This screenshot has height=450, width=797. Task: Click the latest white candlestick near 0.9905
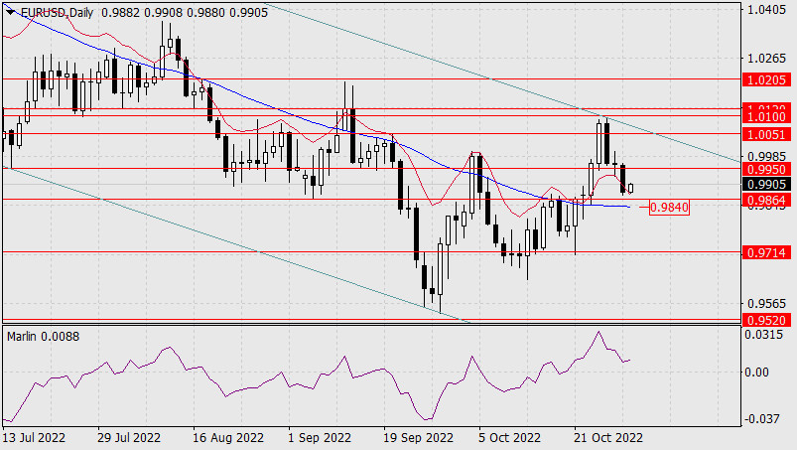coord(631,188)
